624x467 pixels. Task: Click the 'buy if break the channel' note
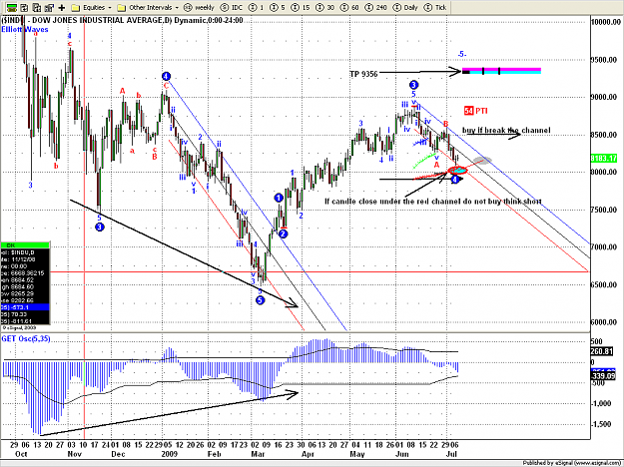pyautogui.click(x=506, y=130)
